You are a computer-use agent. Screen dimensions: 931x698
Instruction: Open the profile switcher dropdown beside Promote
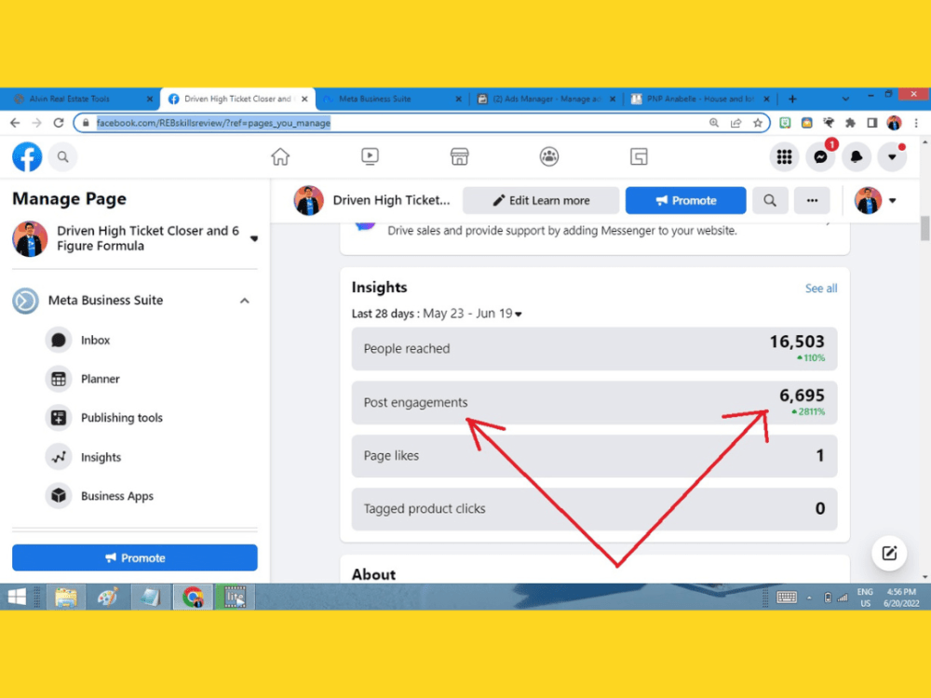point(893,201)
